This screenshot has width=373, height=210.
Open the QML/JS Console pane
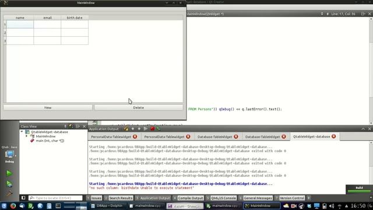click(221, 198)
